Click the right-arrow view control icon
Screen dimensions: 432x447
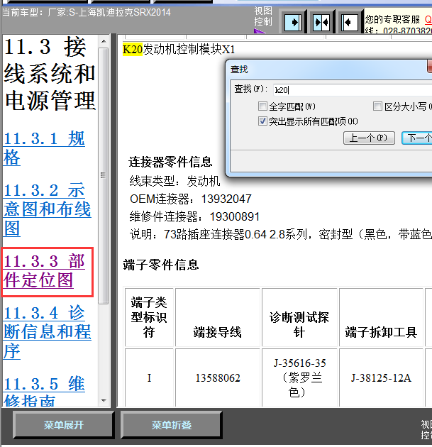click(x=293, y=22)
